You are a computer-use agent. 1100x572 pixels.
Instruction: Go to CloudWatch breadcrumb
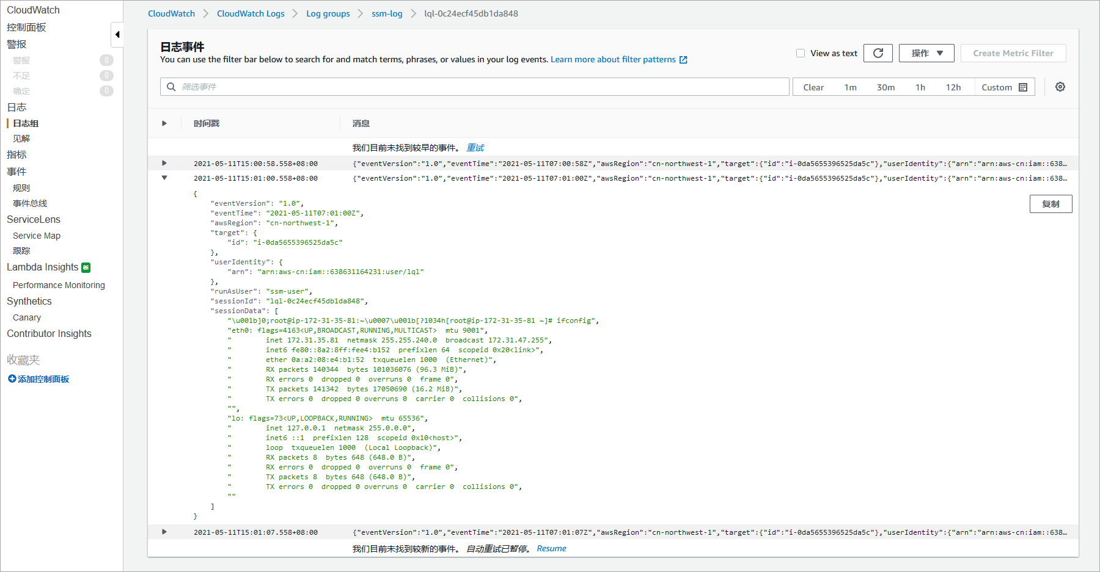click(x=171, y=13)
